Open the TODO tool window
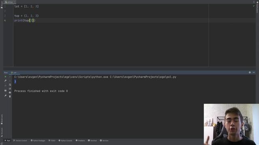The width and height of the screenshot is (259, 145). coord(52,141)
